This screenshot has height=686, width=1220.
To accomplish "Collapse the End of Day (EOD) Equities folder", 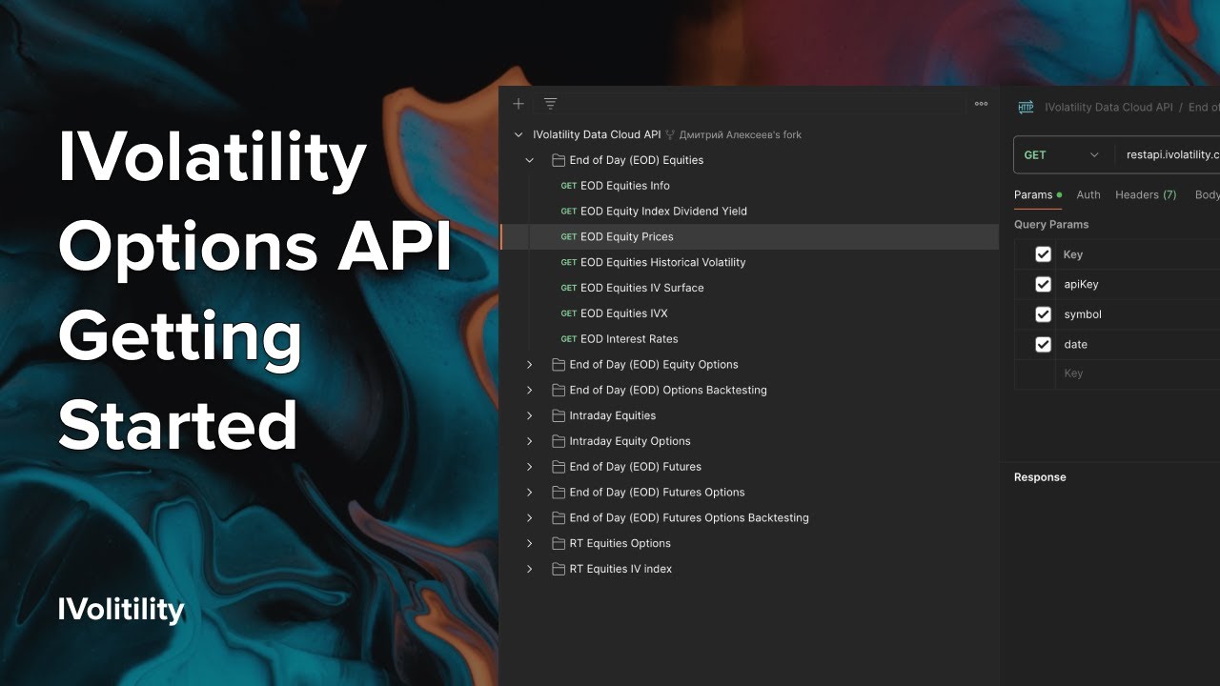I will (x=530, y=160).
